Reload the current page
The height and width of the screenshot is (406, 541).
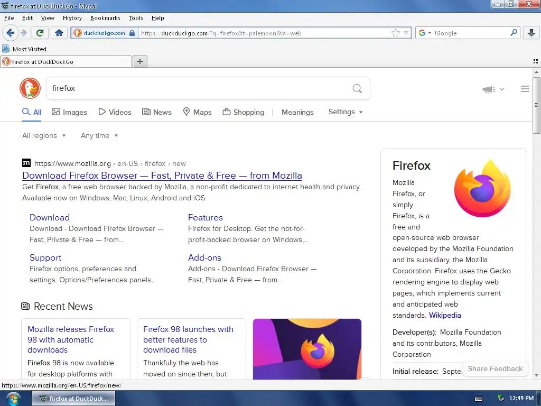pos(40,33)
